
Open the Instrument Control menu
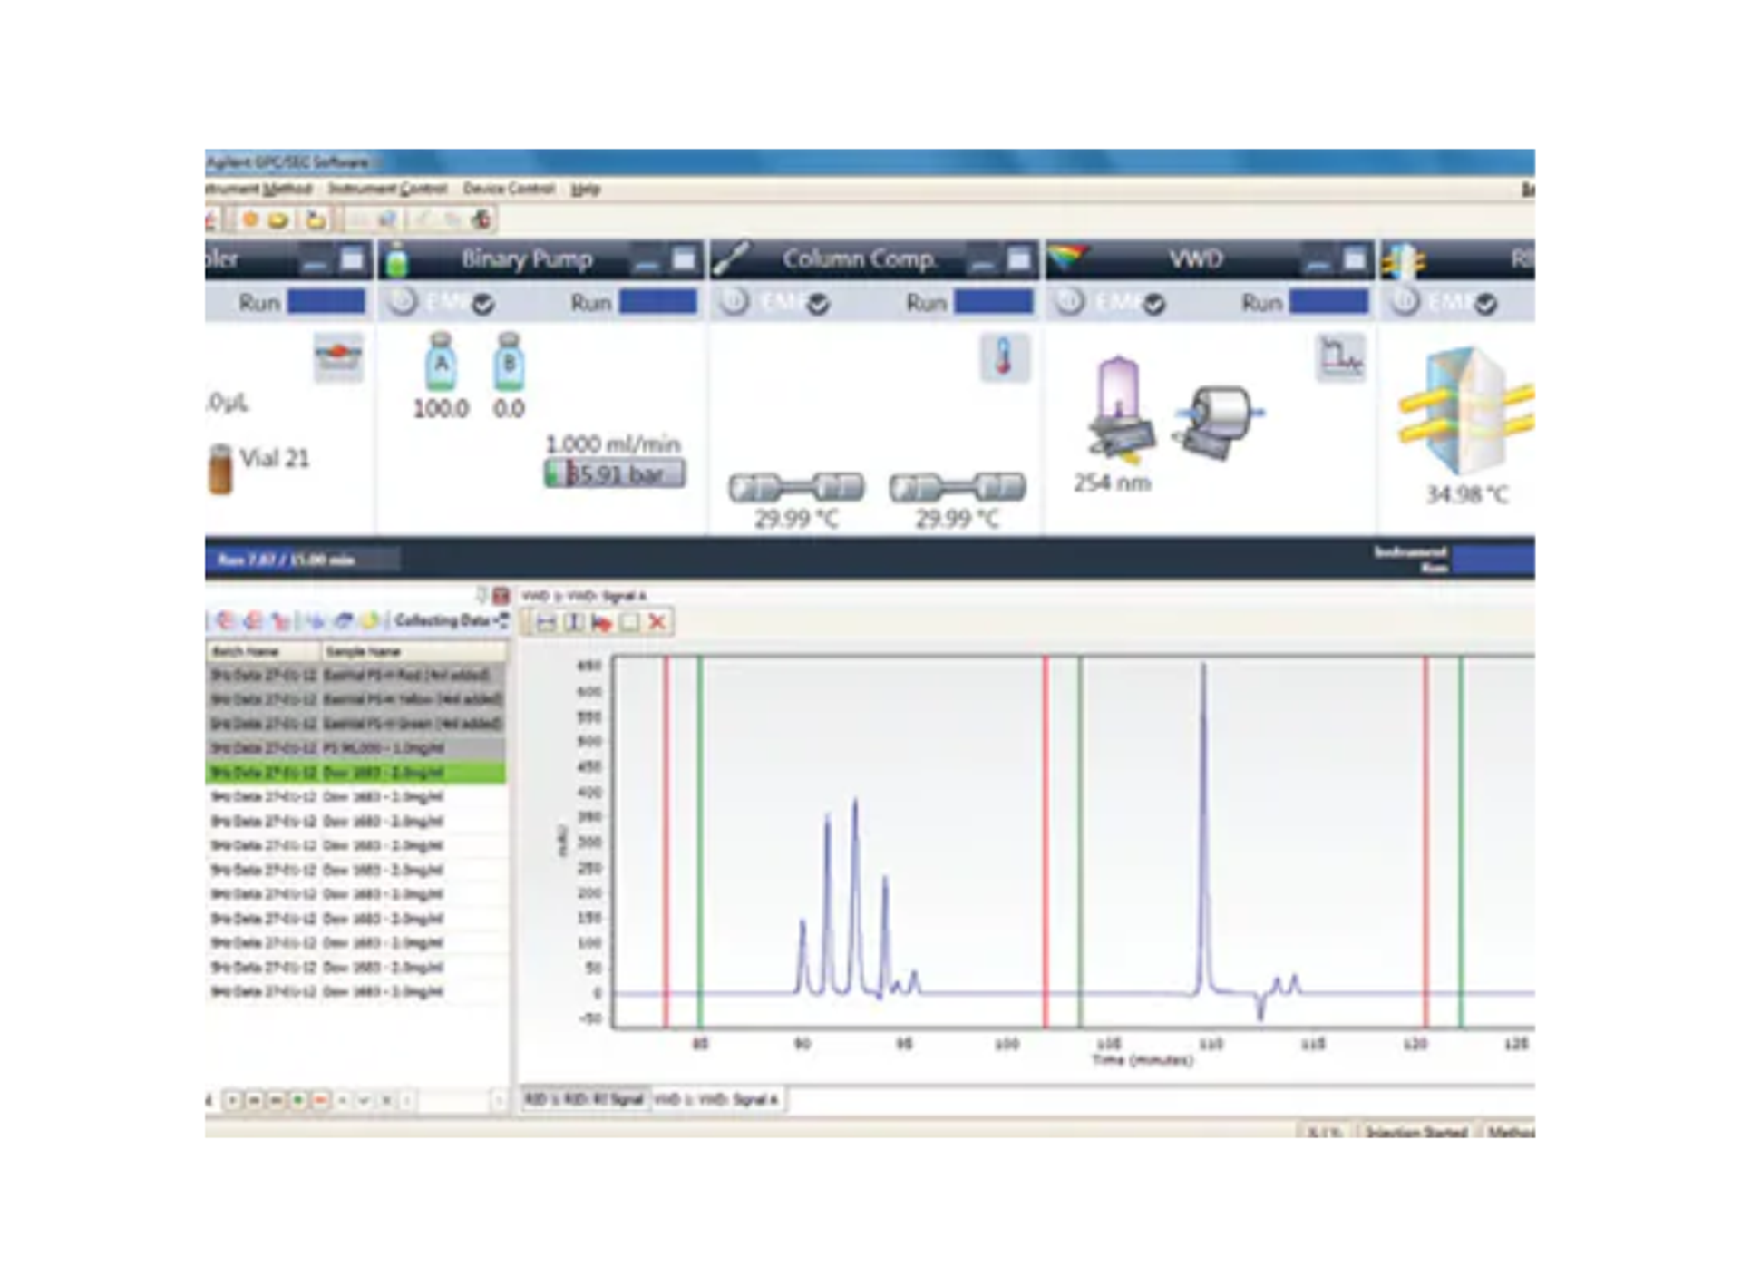[387, 189]
